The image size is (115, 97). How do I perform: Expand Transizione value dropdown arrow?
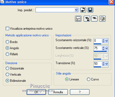[x=107, y=64]
